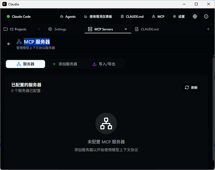This screenshot has width=215, height=170.
Task: Click the 0 个服务器已配置 count text
Action: tap(26, 91)
